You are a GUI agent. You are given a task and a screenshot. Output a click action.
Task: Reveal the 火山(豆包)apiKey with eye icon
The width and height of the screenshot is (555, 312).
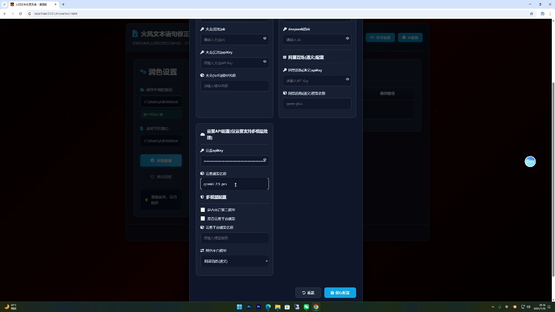[264, 62]
